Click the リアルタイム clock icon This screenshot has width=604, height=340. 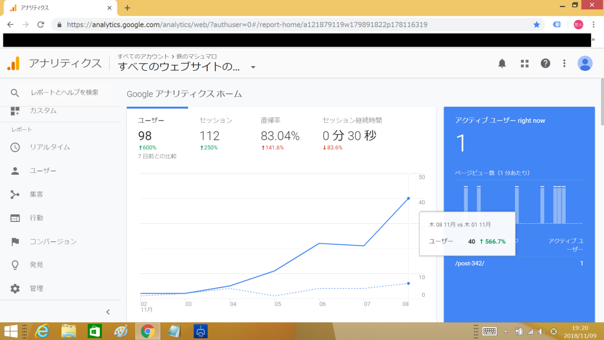[15, 147]
